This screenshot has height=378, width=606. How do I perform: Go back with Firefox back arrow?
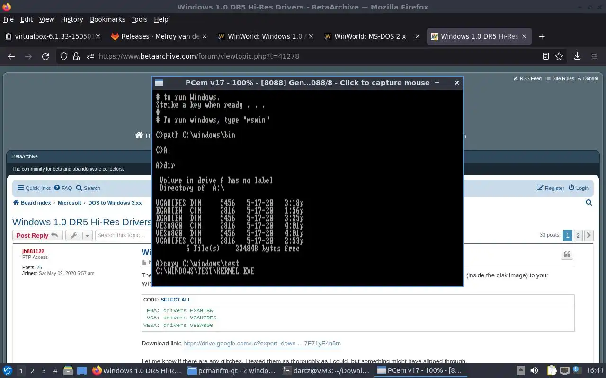[11, 56]
